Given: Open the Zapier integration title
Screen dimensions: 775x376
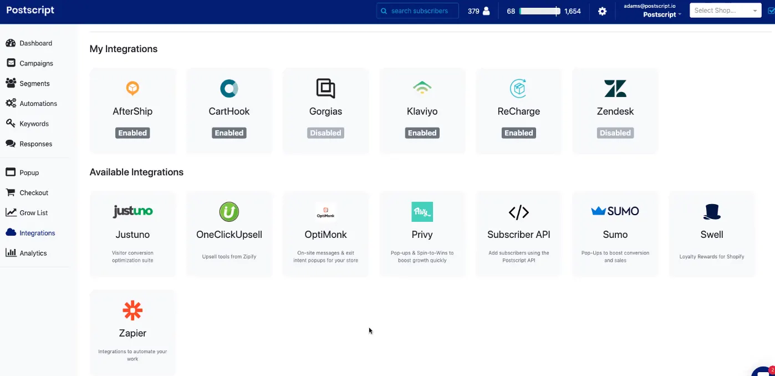Looking at the screenshot, I should [132, 333].
